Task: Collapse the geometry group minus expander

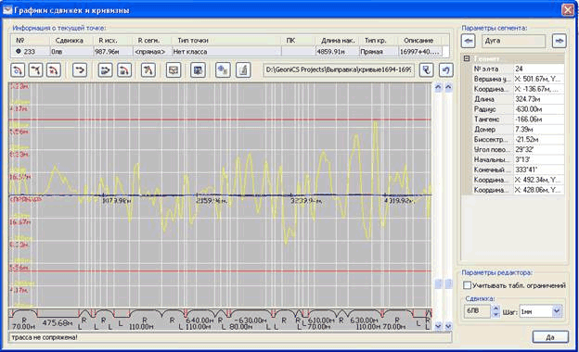Action: click(x=467, y=58)
